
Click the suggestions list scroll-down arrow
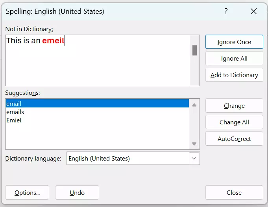194,144
